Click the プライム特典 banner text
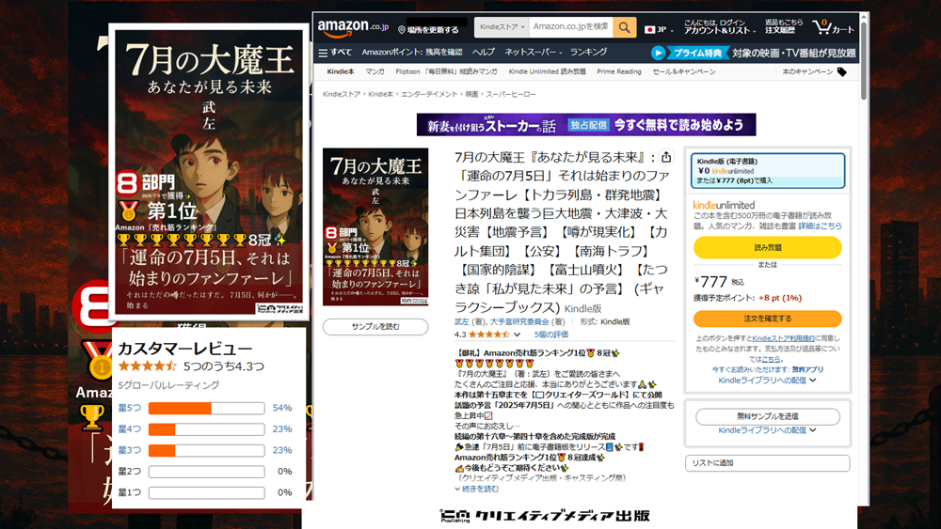 (697, 53)
